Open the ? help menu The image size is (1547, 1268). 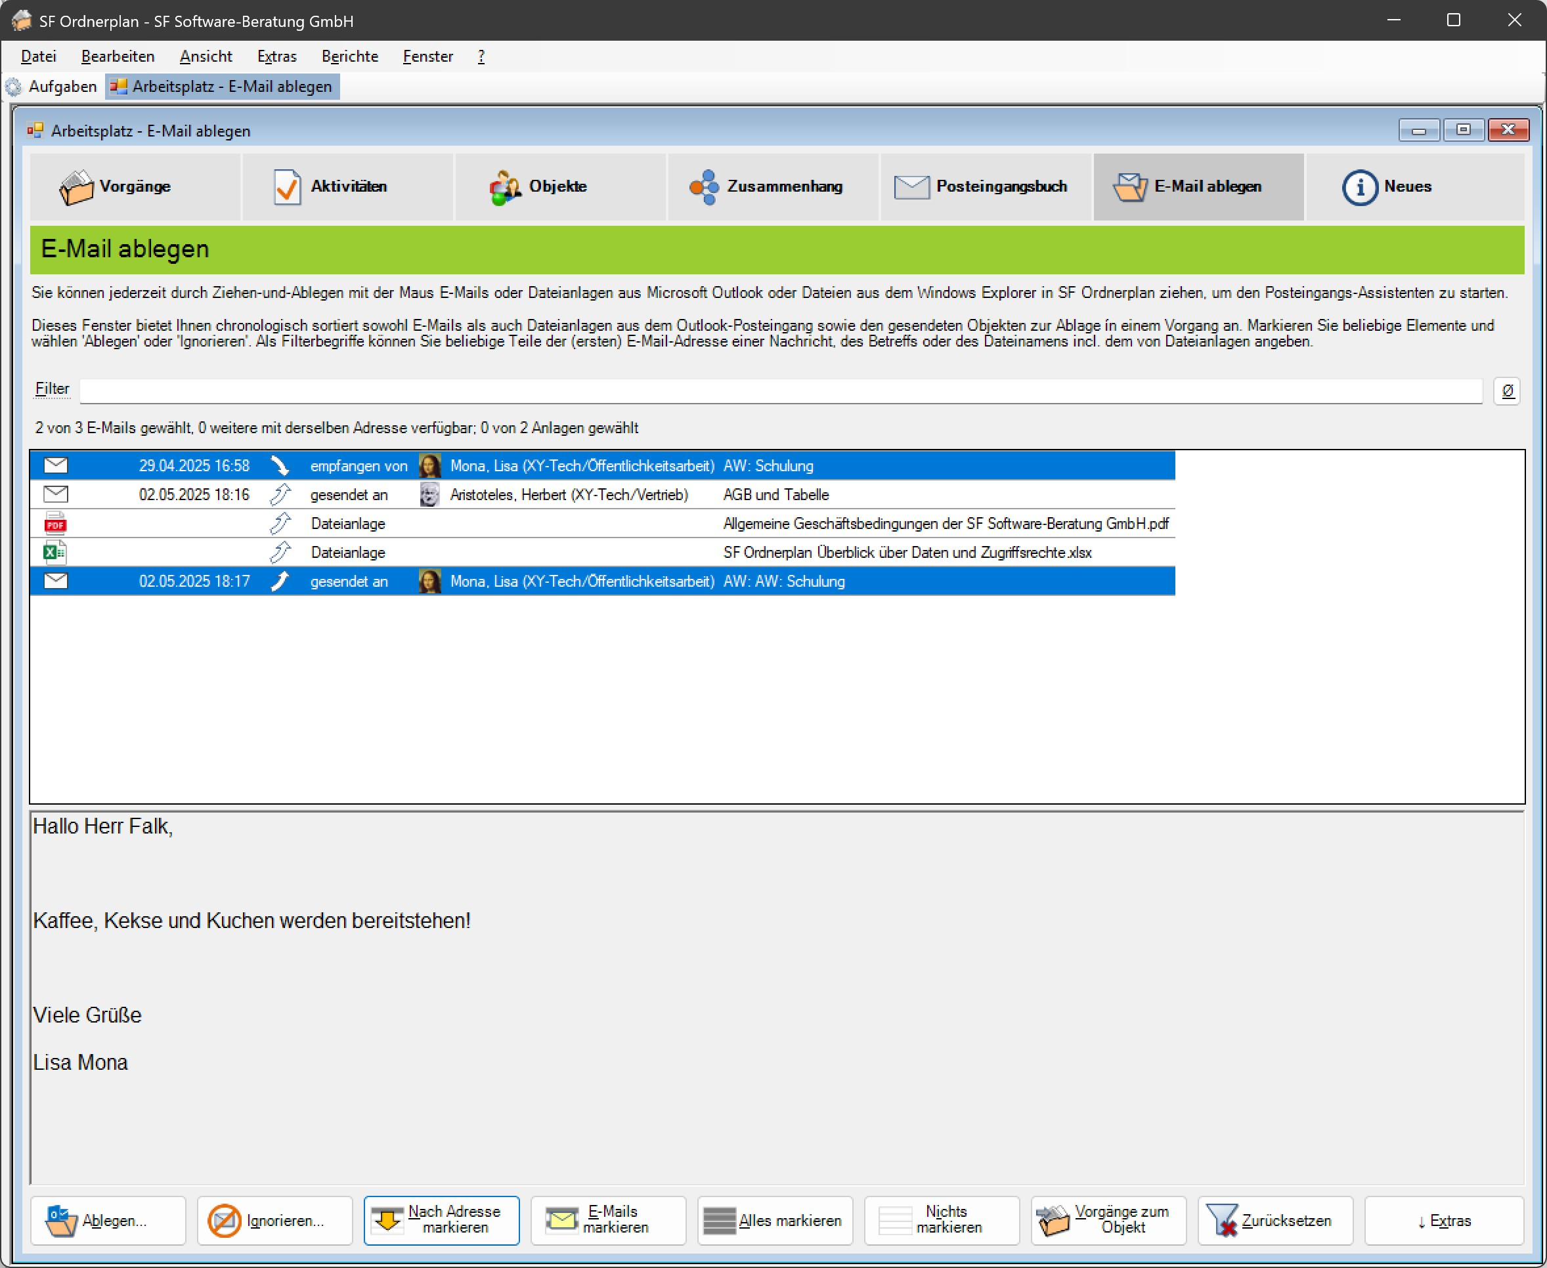pyautogui.click(x=481, y=56)
